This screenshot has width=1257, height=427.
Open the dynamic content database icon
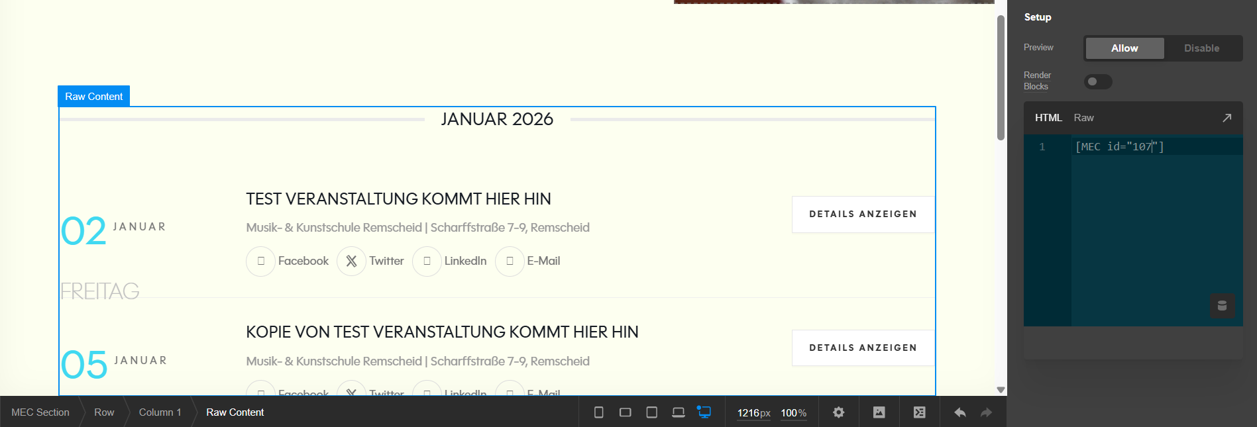coord(1222,306)
